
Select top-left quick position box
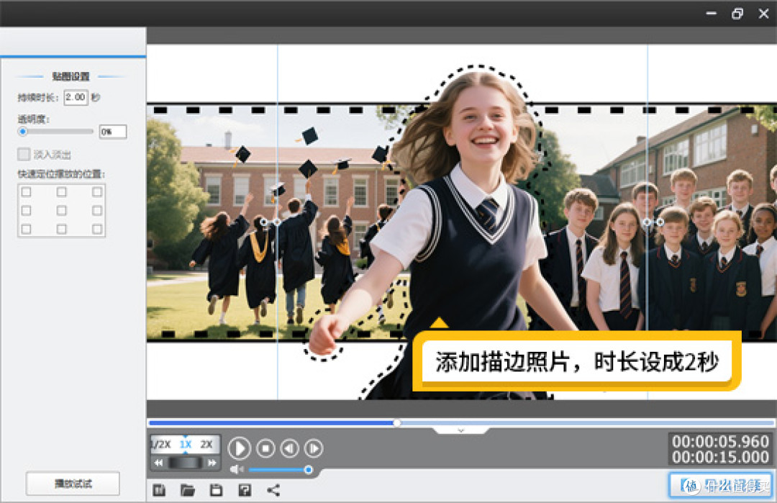[27, 192]
